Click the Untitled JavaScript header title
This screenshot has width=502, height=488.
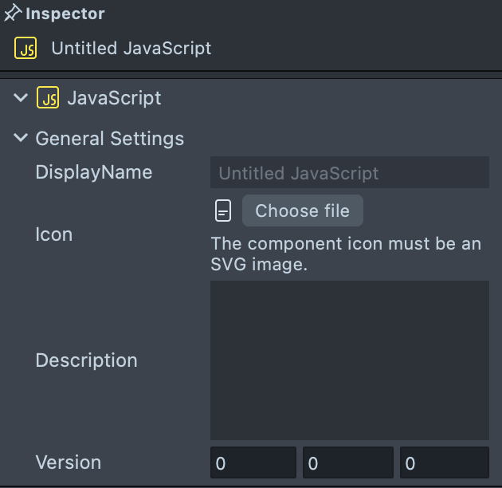[131, 48]
